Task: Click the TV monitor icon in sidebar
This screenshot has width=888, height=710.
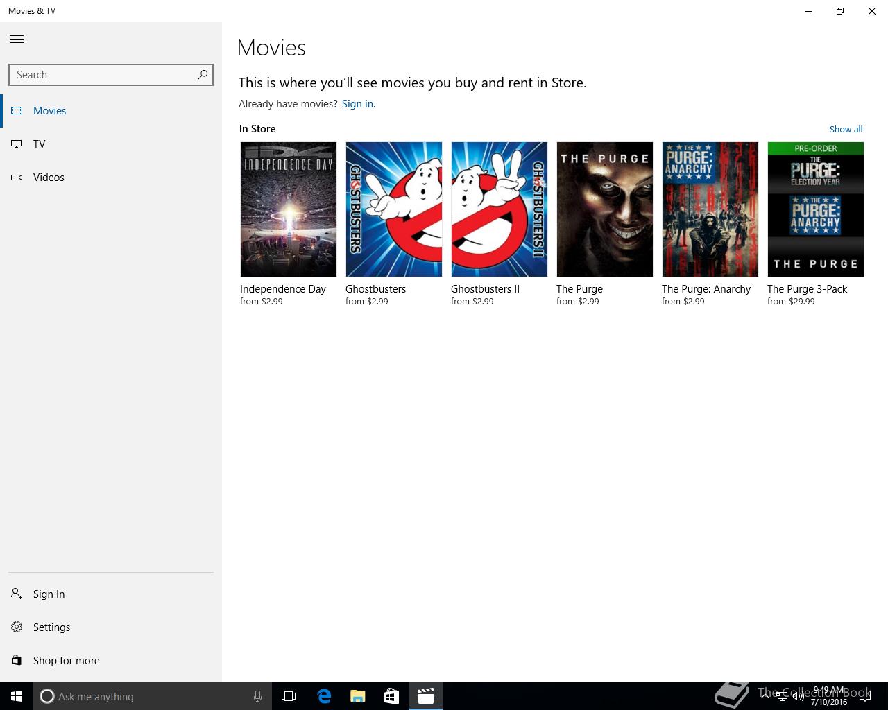Action: pyautogui.click(x=17, y=144)
